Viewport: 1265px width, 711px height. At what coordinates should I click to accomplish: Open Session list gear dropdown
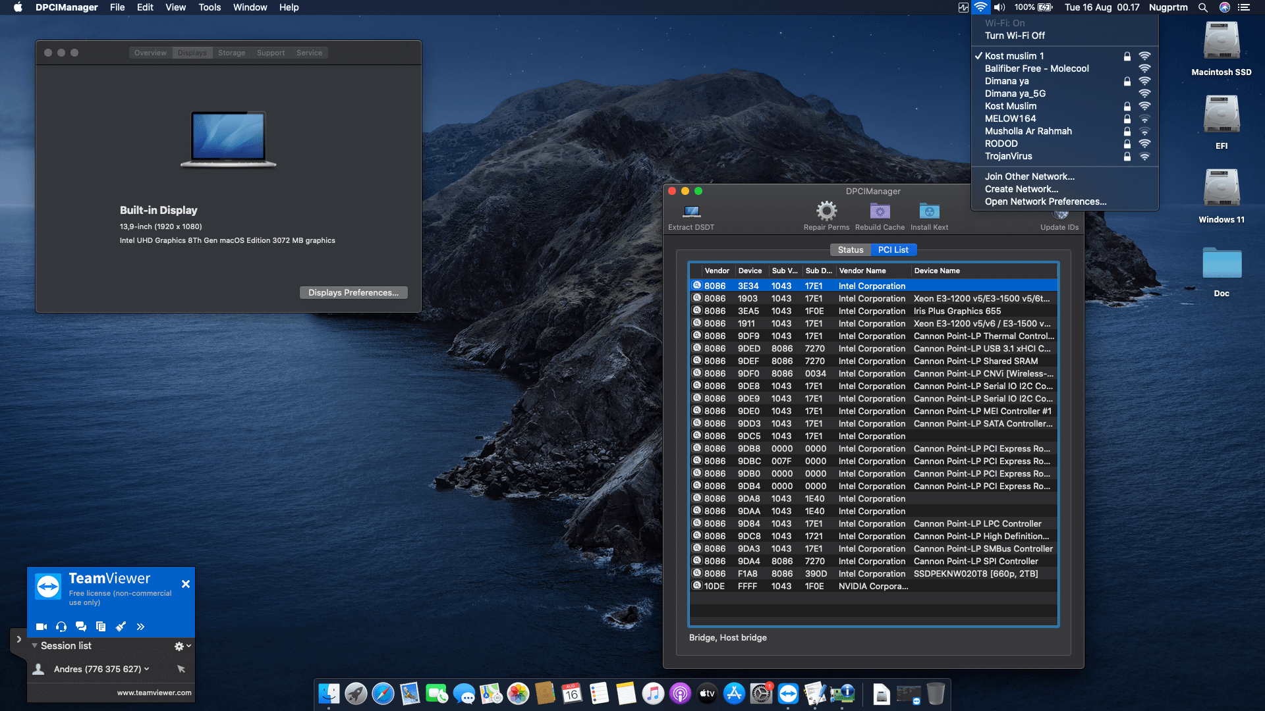click(x=183, y=646)
